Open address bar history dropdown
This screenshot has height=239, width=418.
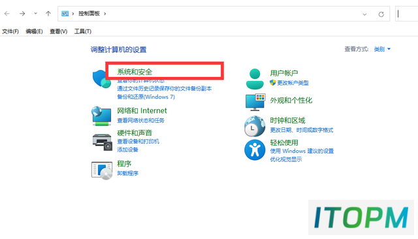point(364,14)
